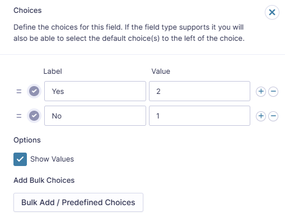Remove the No choice row
The height and width of the screenshot is (218, 285).
(273, 116)
